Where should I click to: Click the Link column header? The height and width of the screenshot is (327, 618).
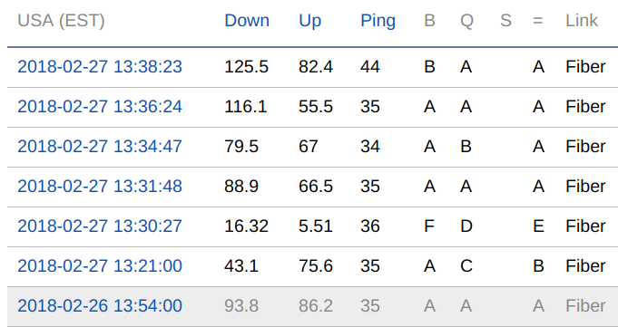click(582, 21)
